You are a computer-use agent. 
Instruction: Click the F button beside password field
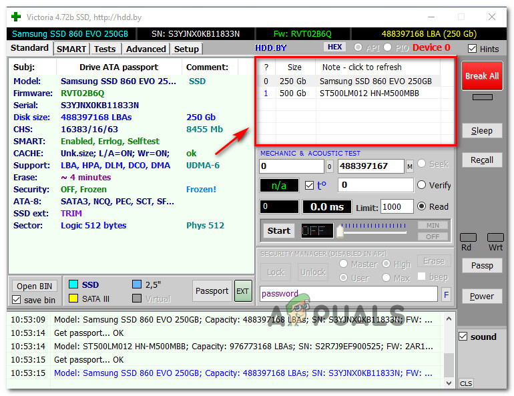[x=446, y=294]
